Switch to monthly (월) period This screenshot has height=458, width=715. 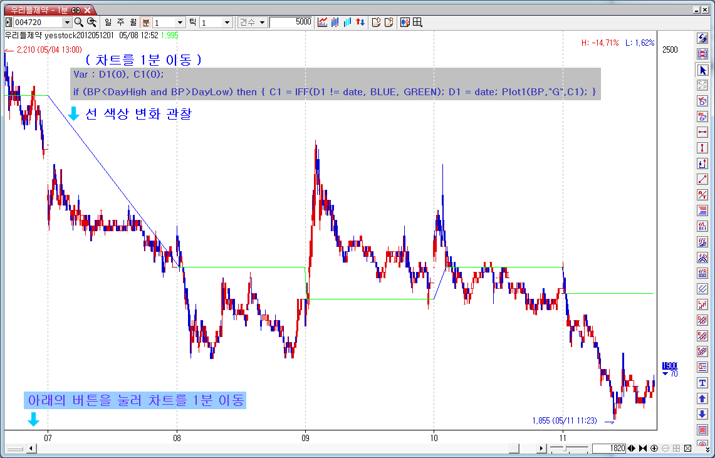pos(133,22)
